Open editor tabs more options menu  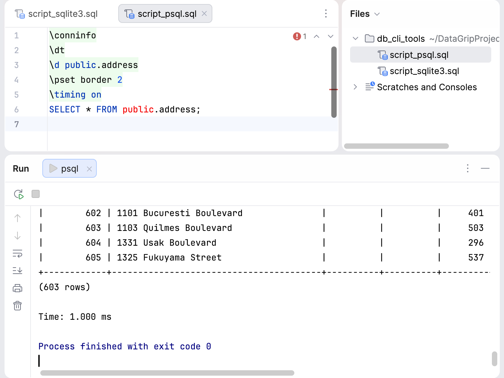pyautogui.click(x=326, y=13)
